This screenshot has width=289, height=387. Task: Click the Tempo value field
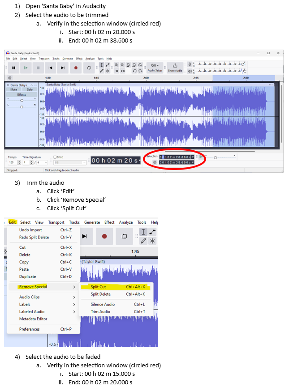(x=11, y=162)
